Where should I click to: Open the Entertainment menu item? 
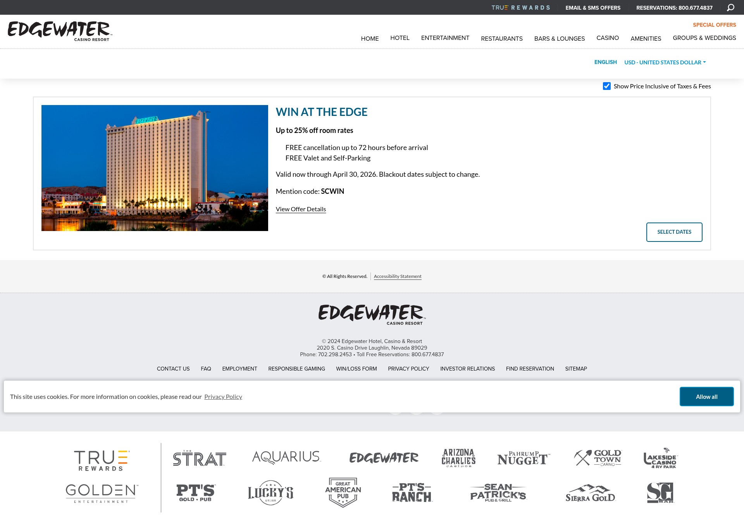click(x=445, y=38)
